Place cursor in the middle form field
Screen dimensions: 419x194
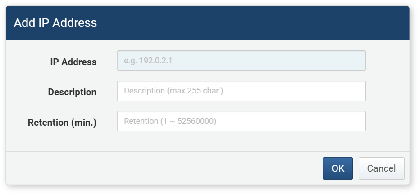tap(241, 91)
